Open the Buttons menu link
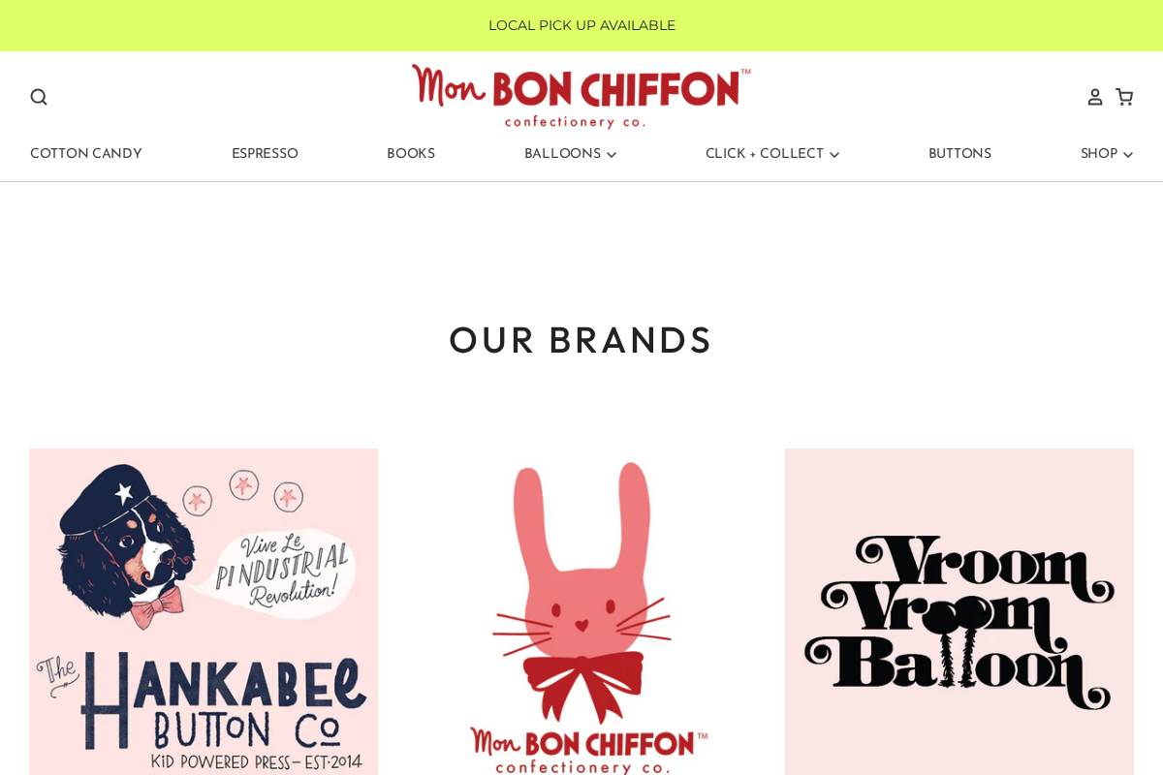This screenshot has height=775, width=1163. 959,154
